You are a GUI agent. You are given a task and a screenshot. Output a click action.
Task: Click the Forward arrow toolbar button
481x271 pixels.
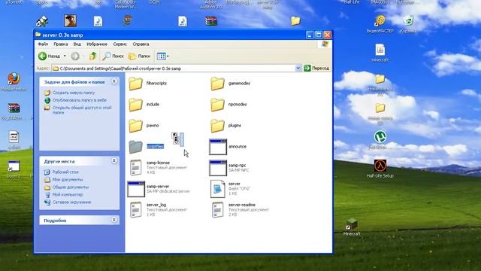tap(75, 56)
